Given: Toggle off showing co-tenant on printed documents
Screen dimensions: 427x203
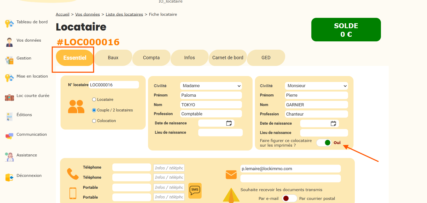Looking at the screenshot, I should (324, 143).
